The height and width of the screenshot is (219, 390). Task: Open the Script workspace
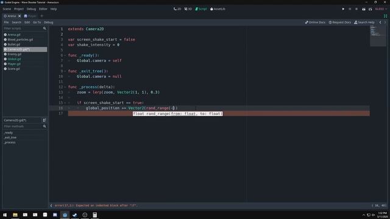[x=200, y=9]
